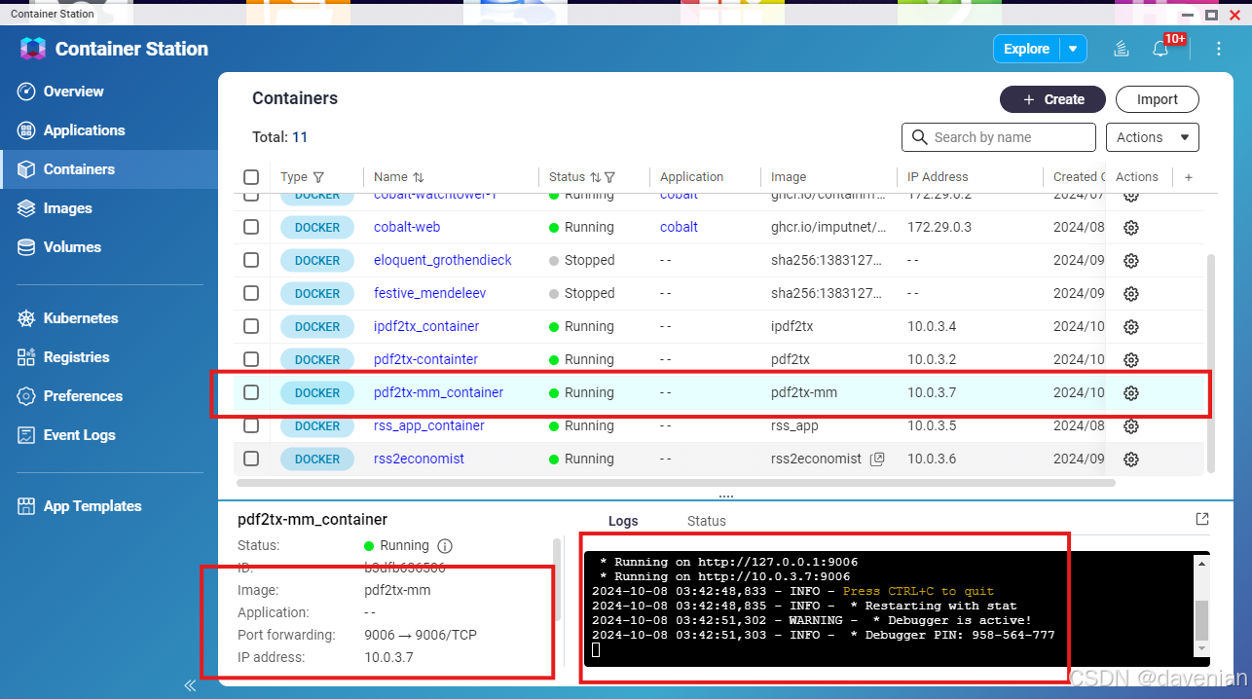Image resolution: width=1252 pixels, height=699 pixels.
Task: Check the festive_mendeleev row checkbox
Action: [x=251, y=293]
